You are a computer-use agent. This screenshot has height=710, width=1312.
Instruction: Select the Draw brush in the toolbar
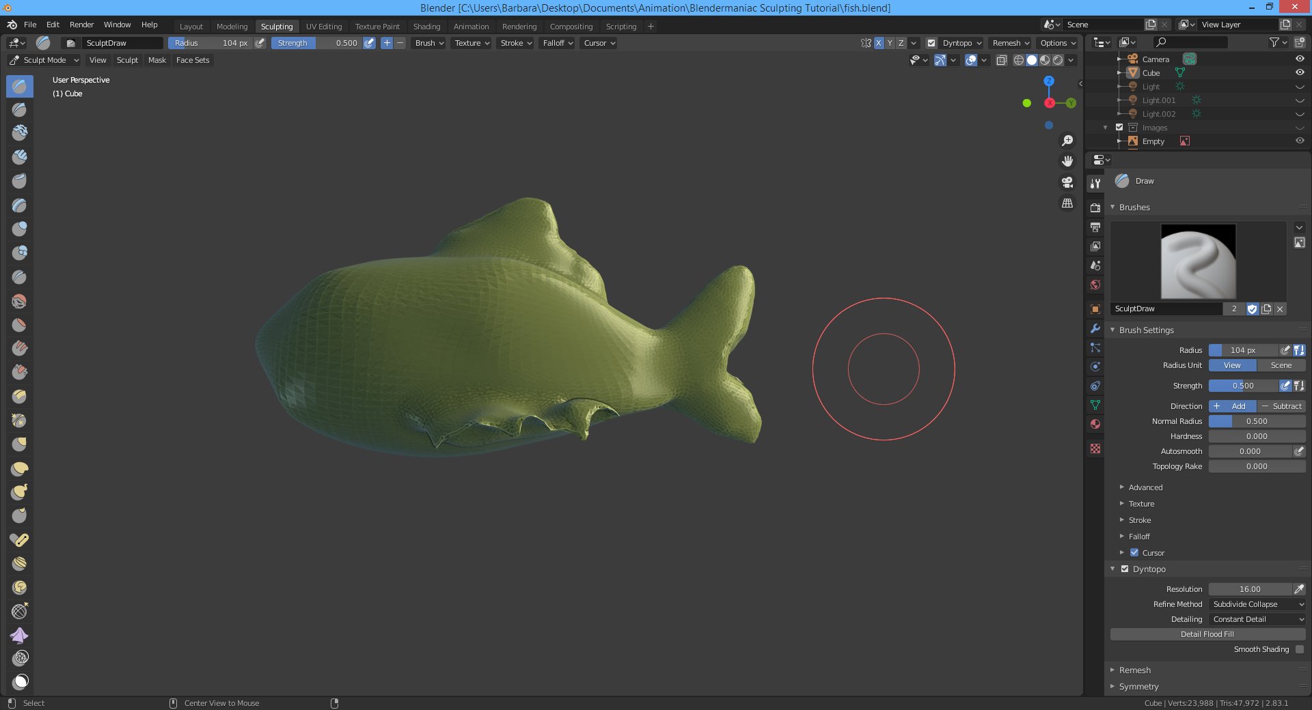pyautogui.click(x=20, y=87)
